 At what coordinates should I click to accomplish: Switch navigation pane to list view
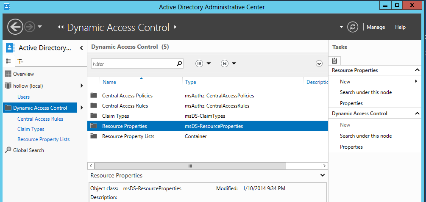click(8, 61)
